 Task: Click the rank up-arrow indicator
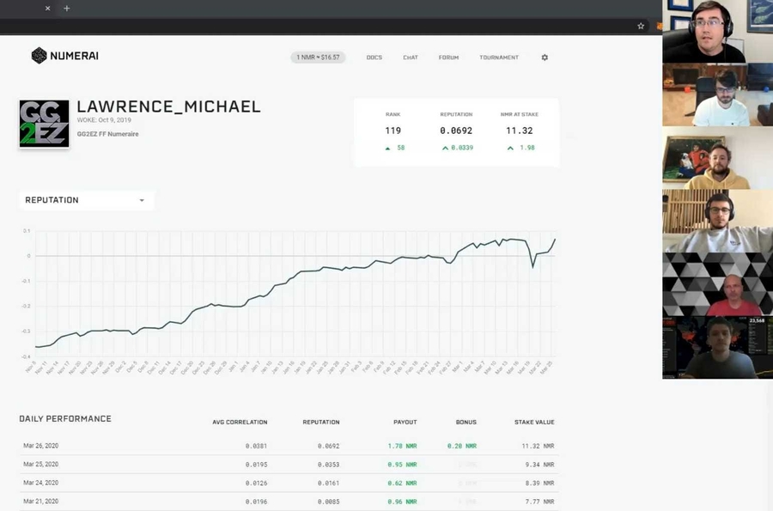tap(388, 148)
